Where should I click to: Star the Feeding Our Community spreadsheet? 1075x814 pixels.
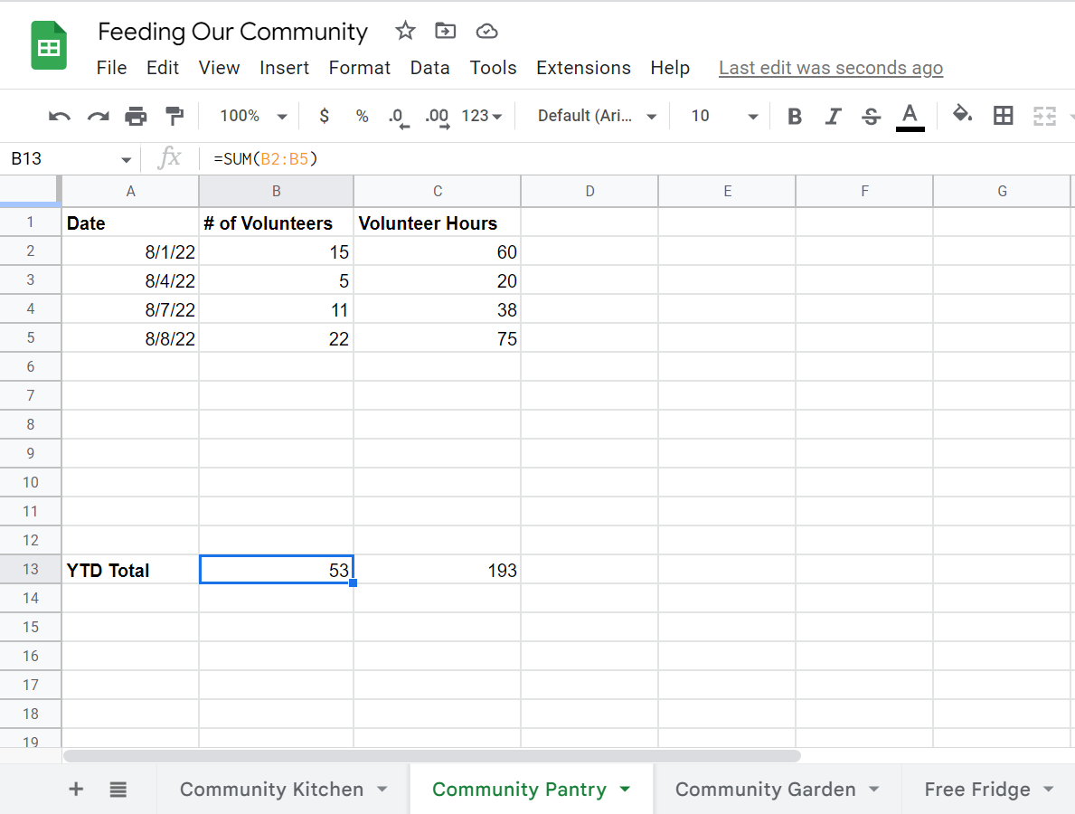click(x=404, y=30)
